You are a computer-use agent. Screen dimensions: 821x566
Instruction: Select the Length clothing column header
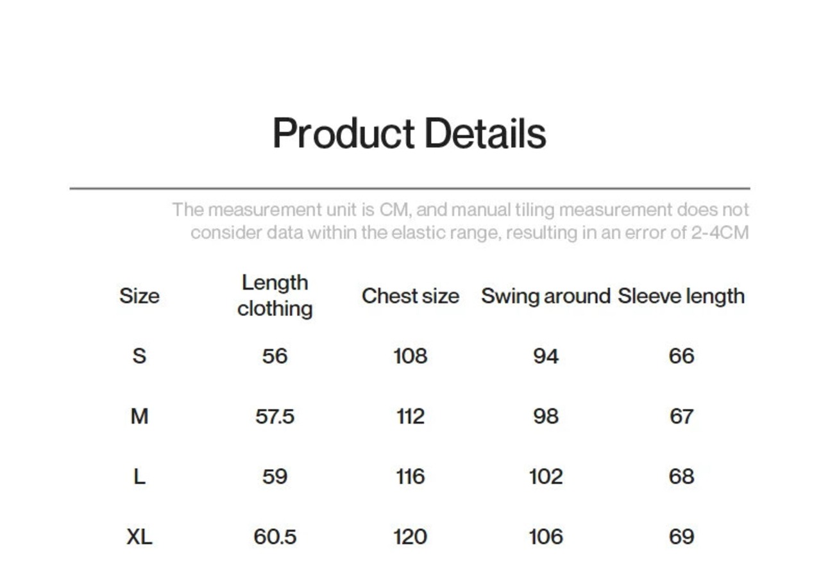(275, 295)
